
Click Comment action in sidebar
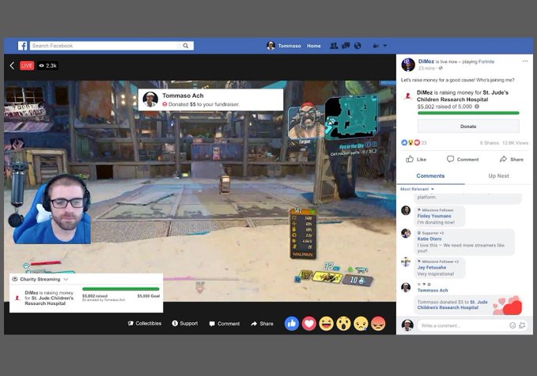coord(463,159)
